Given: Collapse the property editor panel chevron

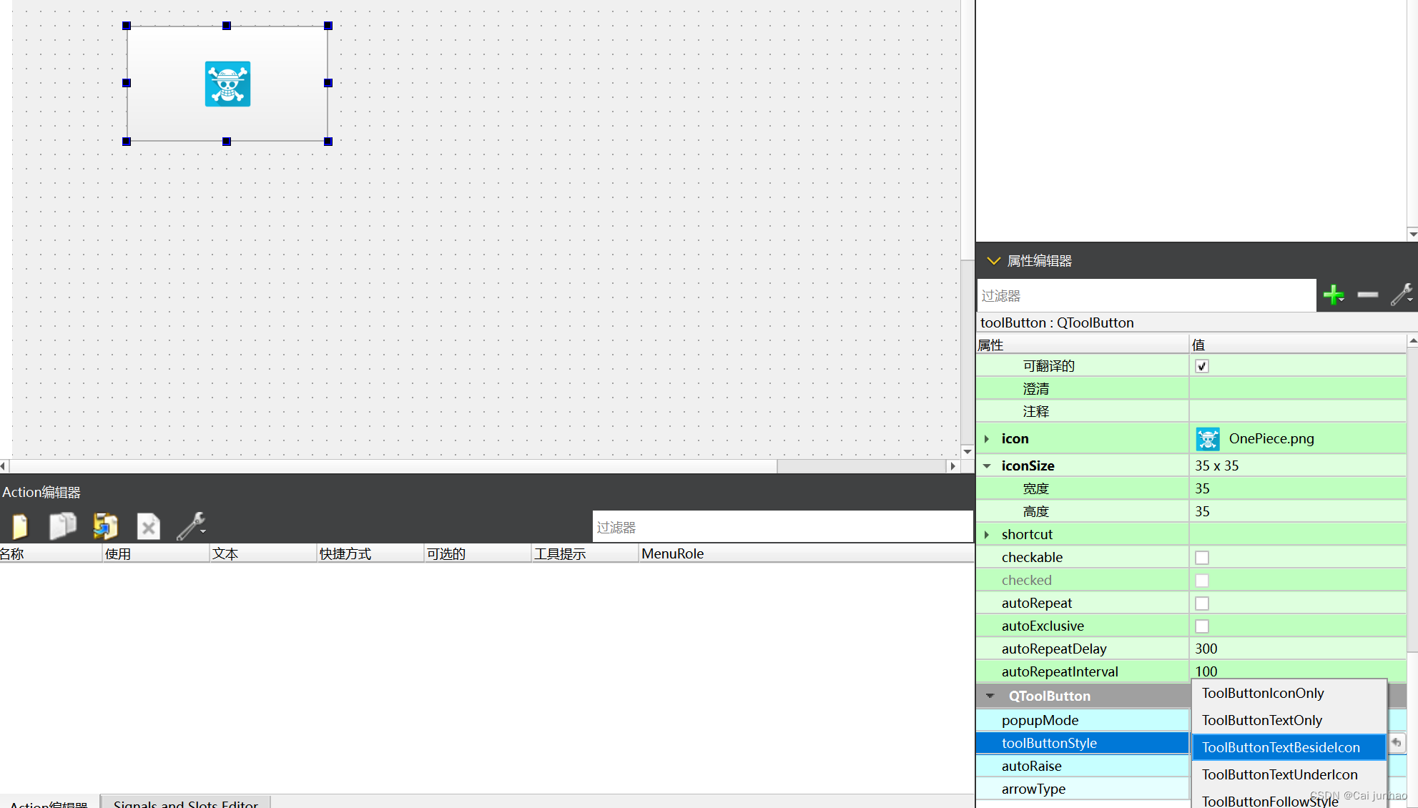Looking at the screenshot, I should (x=993, y=261).
